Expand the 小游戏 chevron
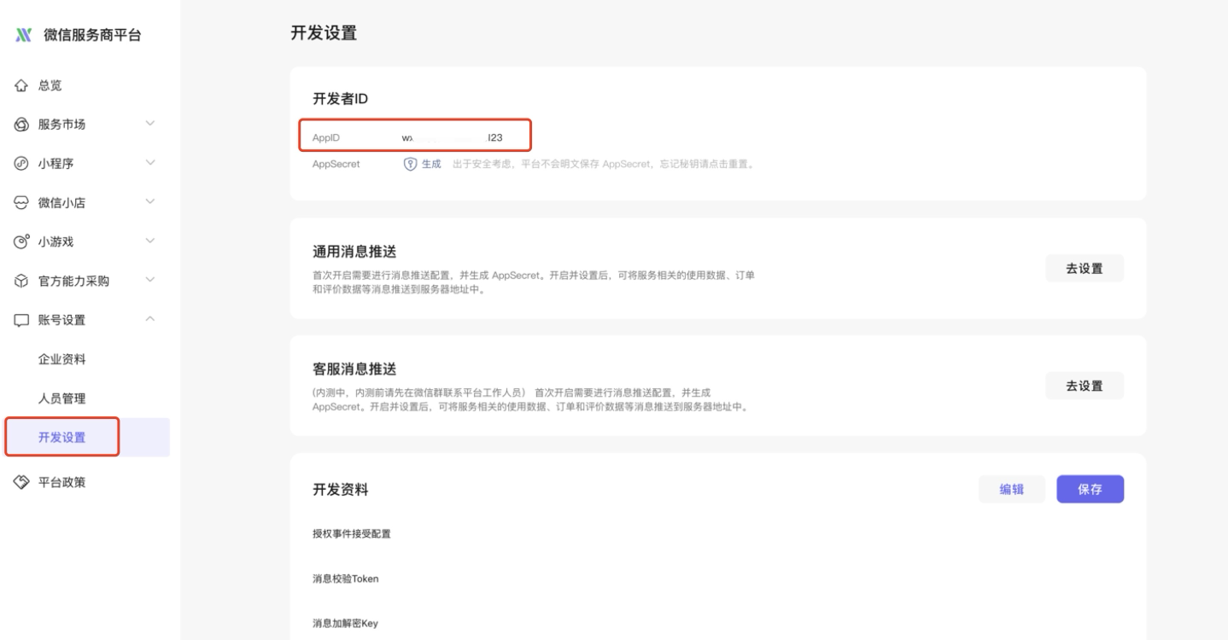This screenshot has width=1228, height=640. 150,241
